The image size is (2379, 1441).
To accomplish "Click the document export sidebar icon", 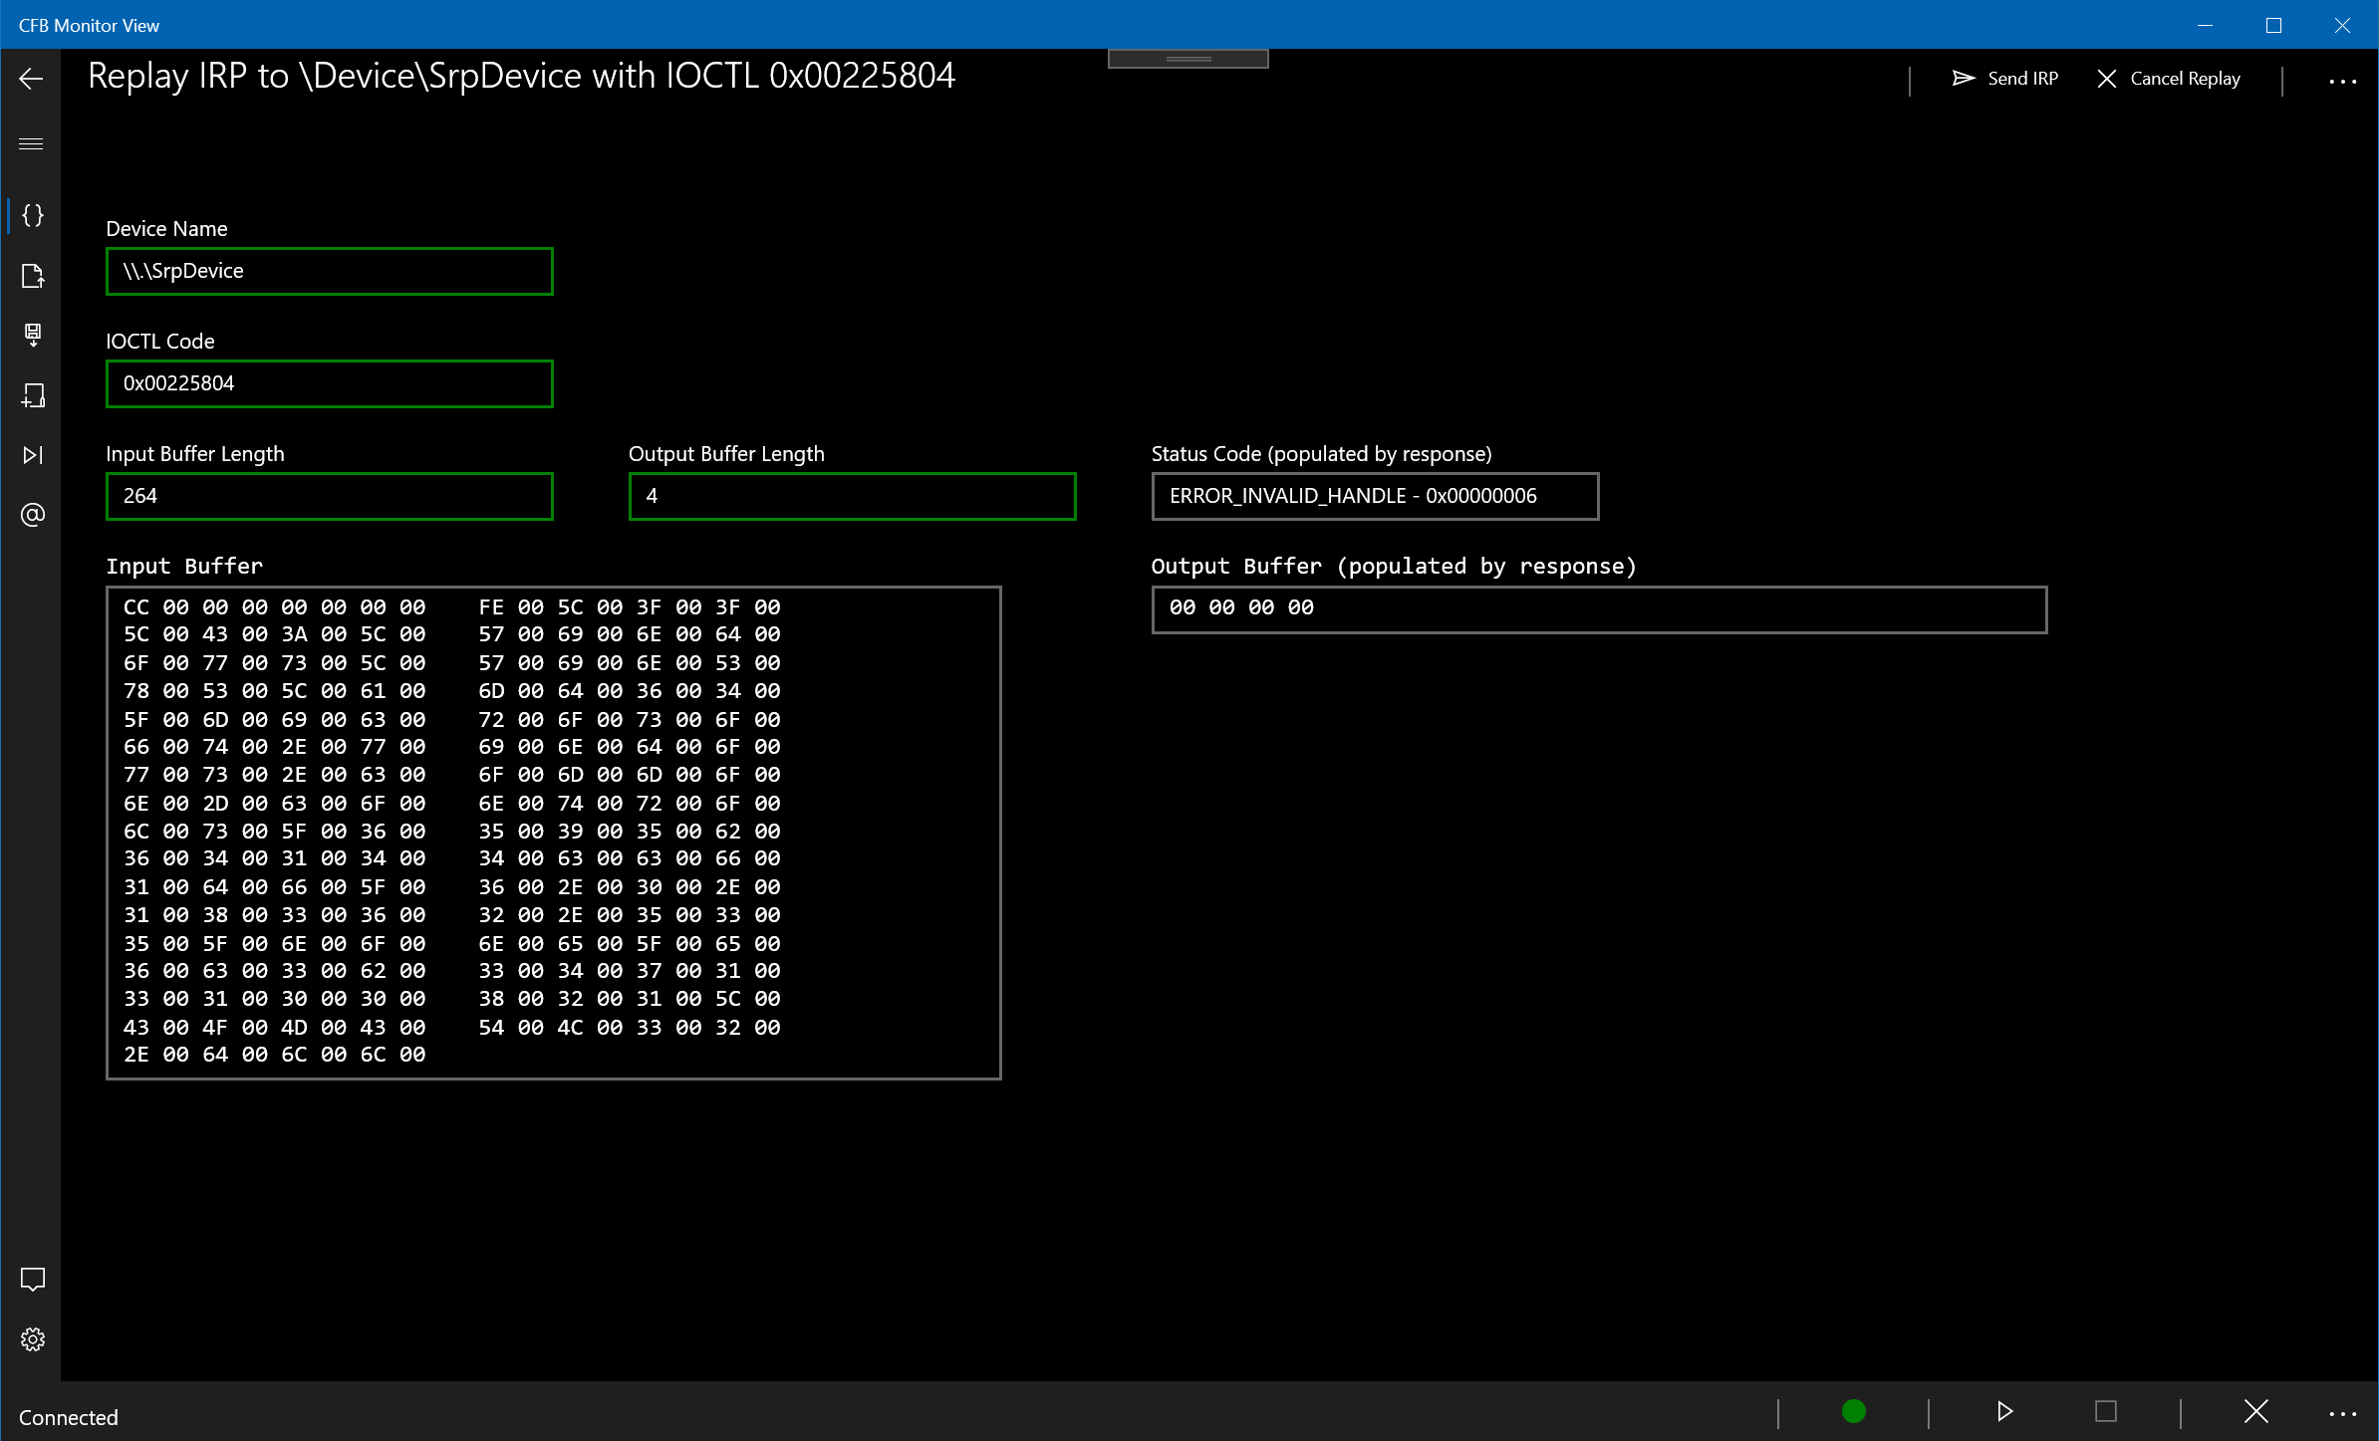I will pyautogui.click(x=33, y=276).
